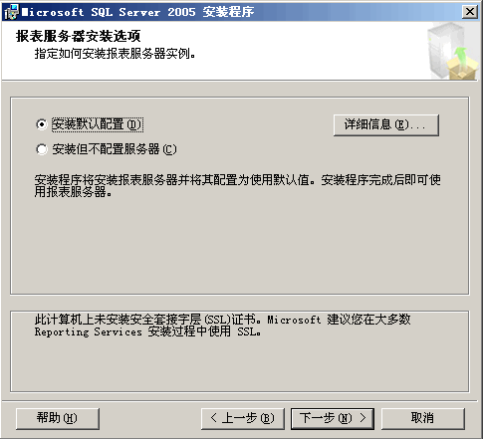Click the left chevron on the 上一步 button
The width and height of the screenshot is (483, 439).
click(x=214, y=418)
